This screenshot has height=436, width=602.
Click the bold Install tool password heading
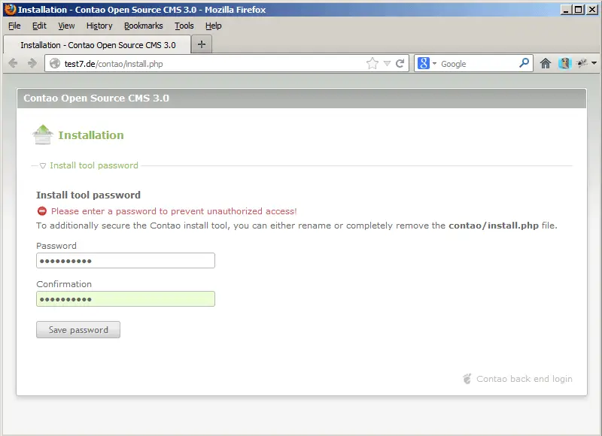pos(88,195)
